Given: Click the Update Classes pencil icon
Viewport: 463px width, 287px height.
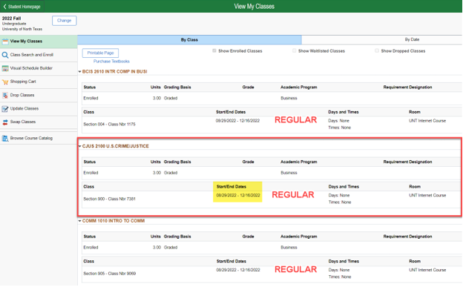Looking at the screenshot, I should [5, 109].
